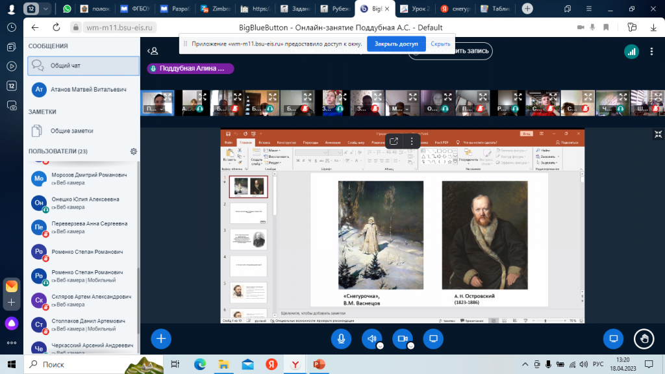This screenshot has width=665, height=374.
Task: Open the blue plus actions menu
Action: 161,339
